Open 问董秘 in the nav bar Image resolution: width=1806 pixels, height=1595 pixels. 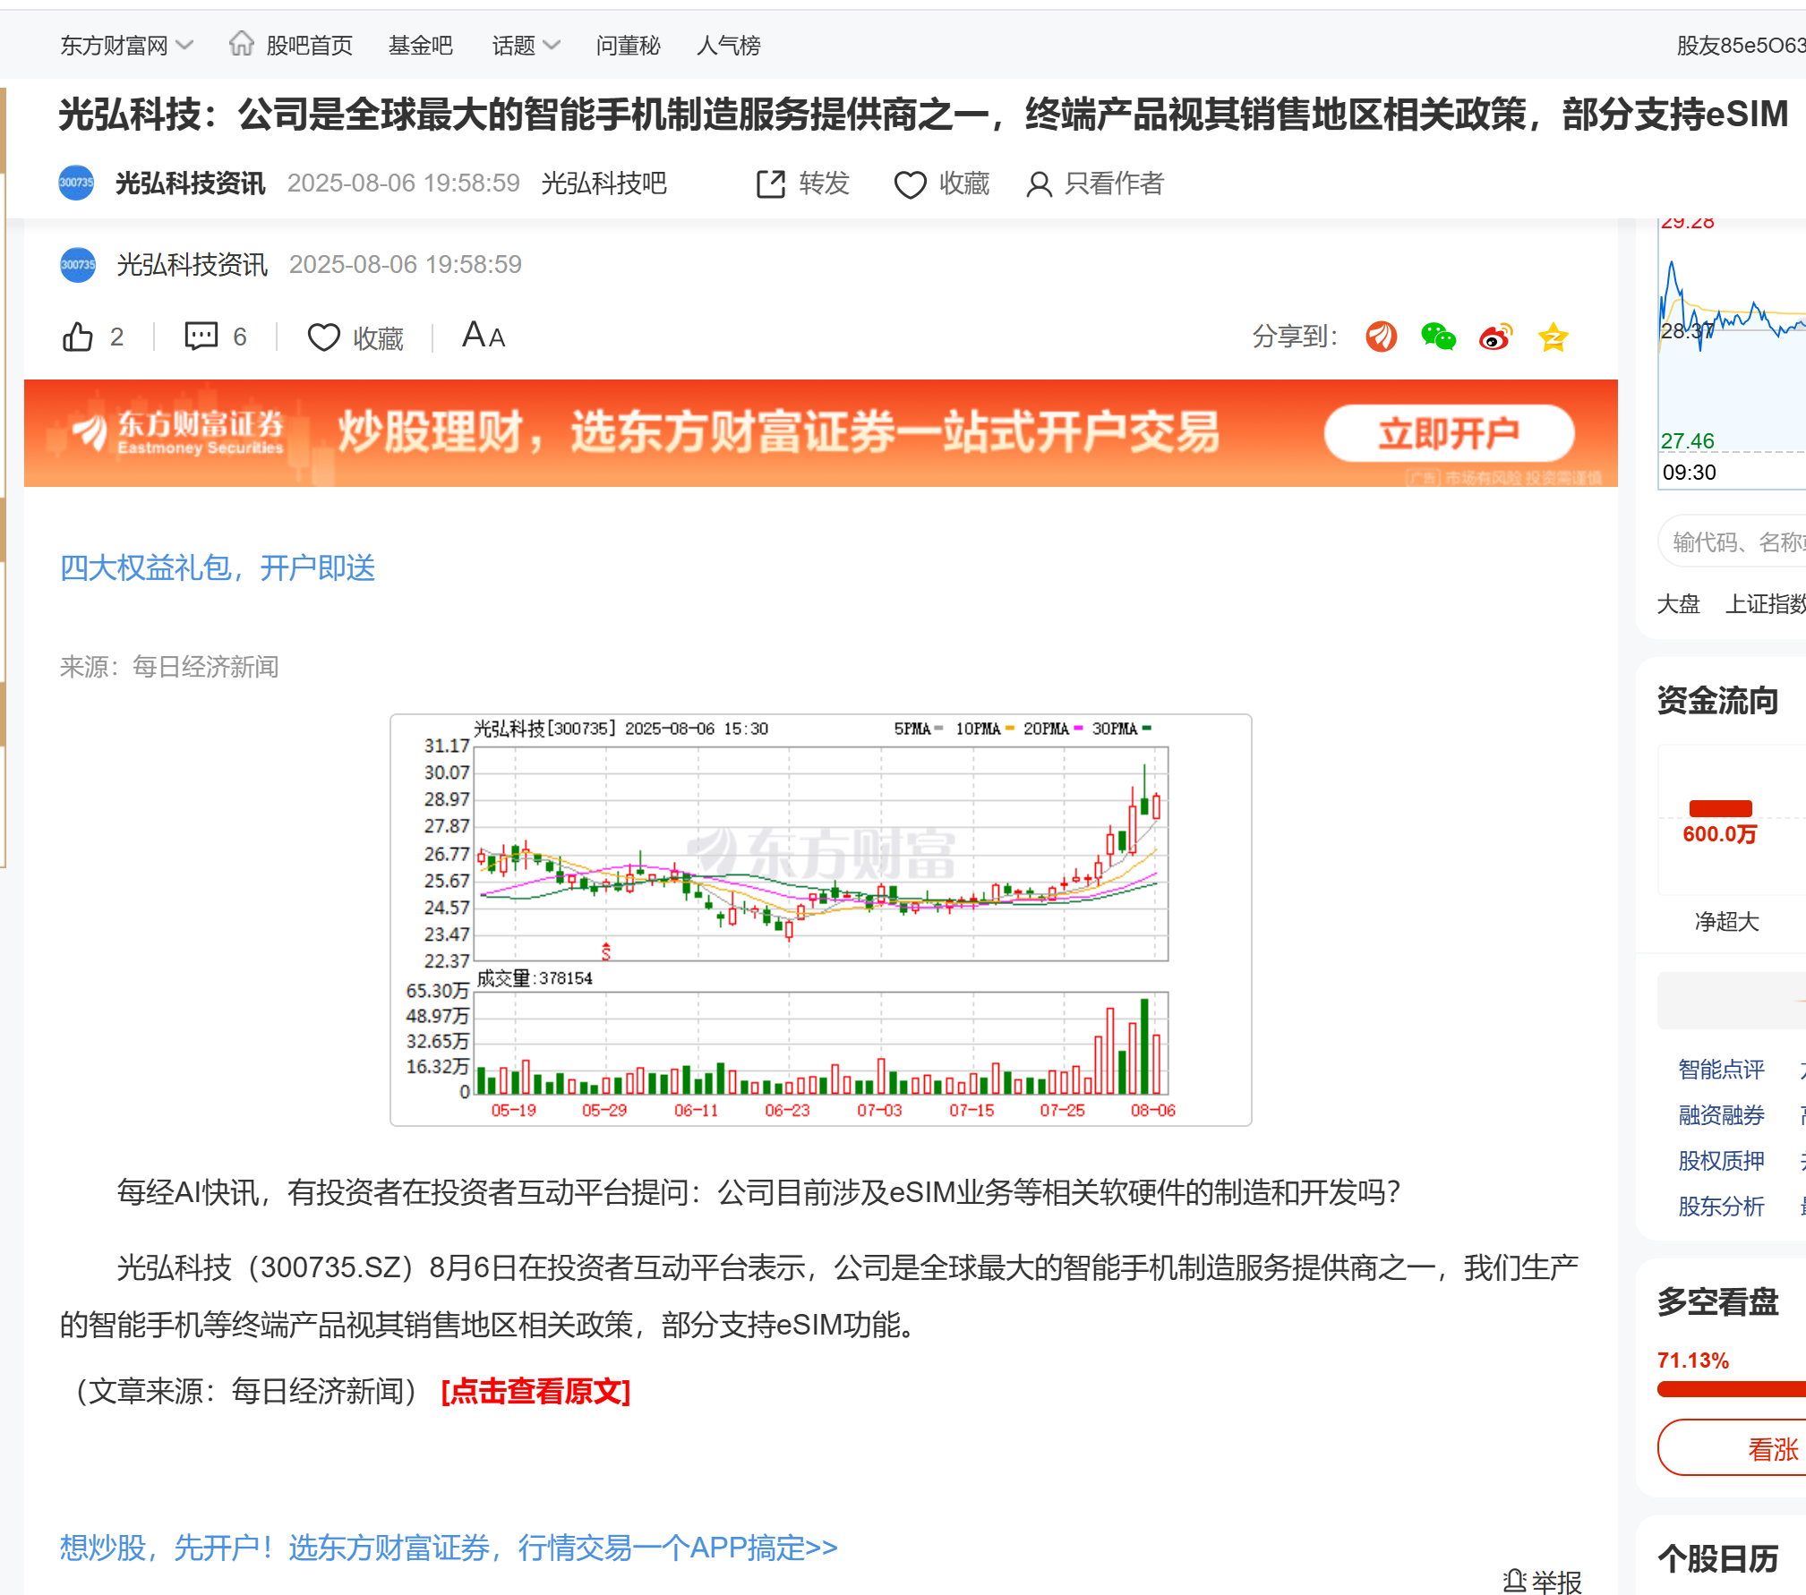click(628, 45)
